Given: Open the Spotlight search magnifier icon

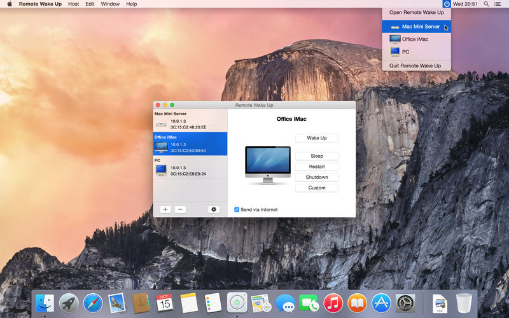Looking at the screenshot, I should tap(487, 4).
